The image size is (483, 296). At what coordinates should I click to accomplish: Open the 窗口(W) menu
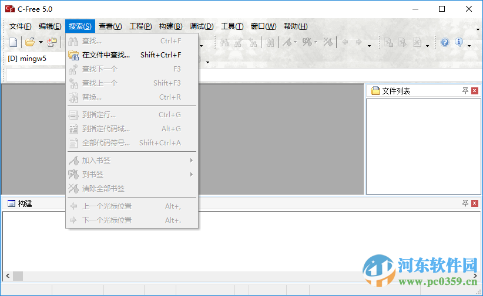[x=263, y=26]
